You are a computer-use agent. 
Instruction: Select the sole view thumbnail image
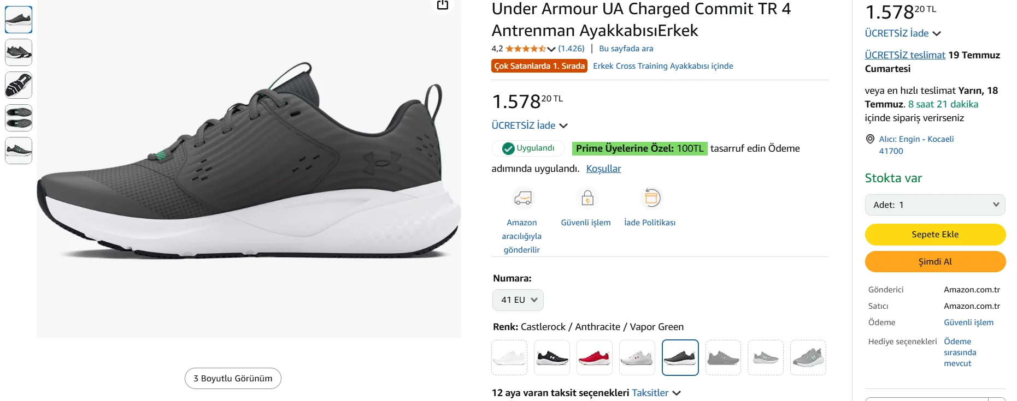click(x=19, y=85)
